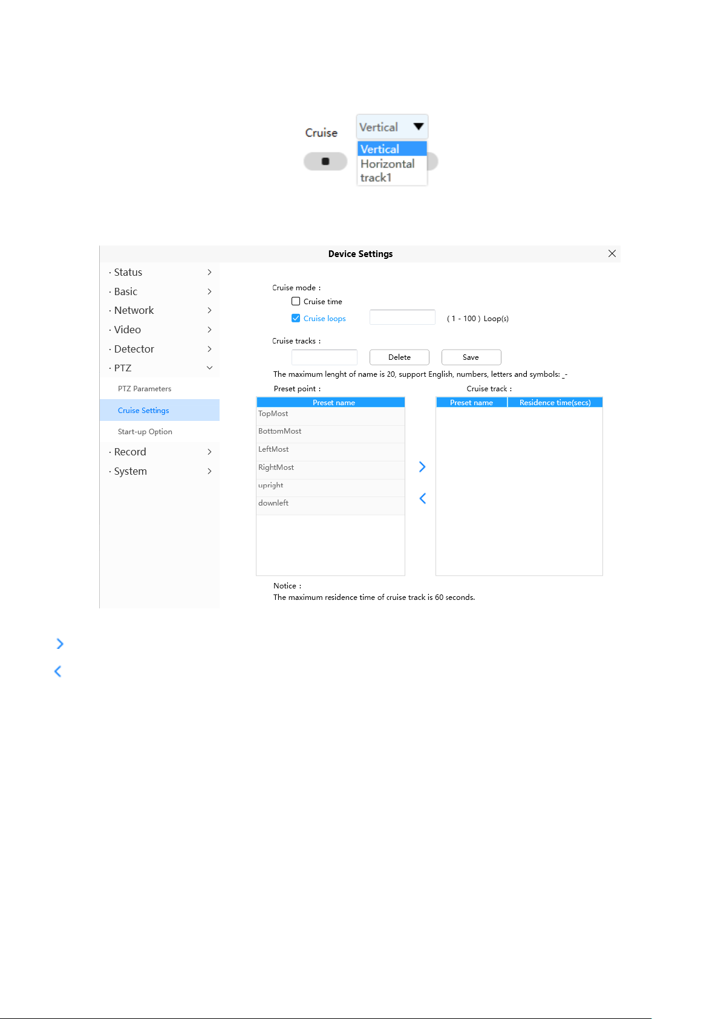Click right arrow to add preset to track

(x=422, y=467)
